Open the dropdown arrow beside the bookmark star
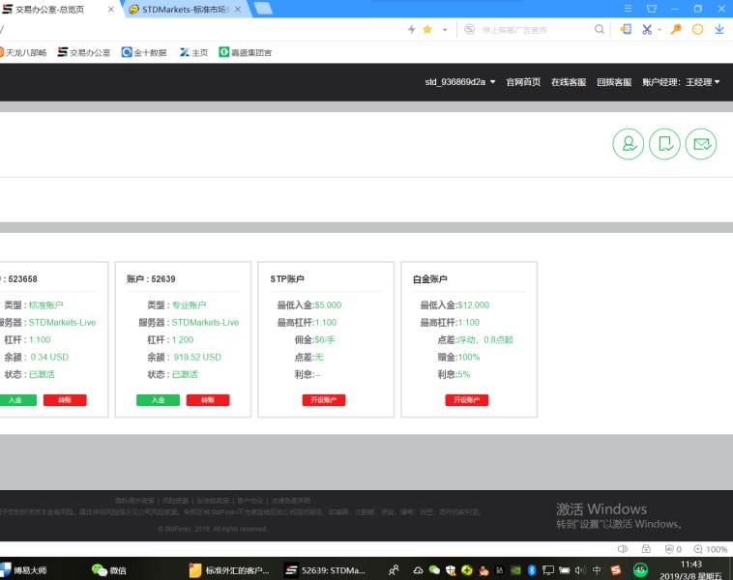The image size is (733, 580). 445,30
